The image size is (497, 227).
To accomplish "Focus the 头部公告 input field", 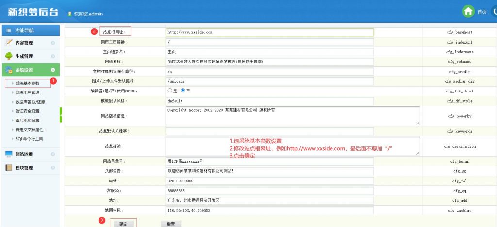I will pos(270,171).
